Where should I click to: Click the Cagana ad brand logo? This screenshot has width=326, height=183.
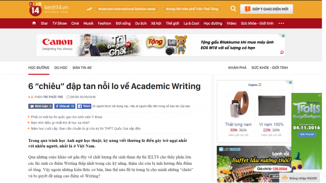[x=255, y=85]
